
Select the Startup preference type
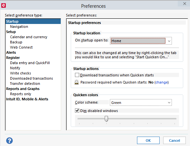[x=33, y=21]
